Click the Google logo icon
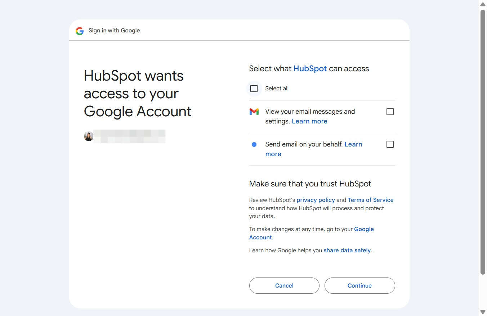 tap(80, 31)
